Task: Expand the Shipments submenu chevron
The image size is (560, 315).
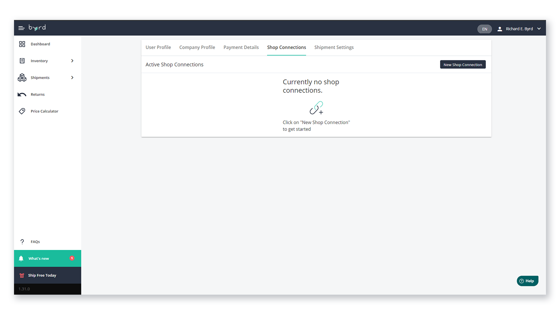Action: [x=72, y=78]
